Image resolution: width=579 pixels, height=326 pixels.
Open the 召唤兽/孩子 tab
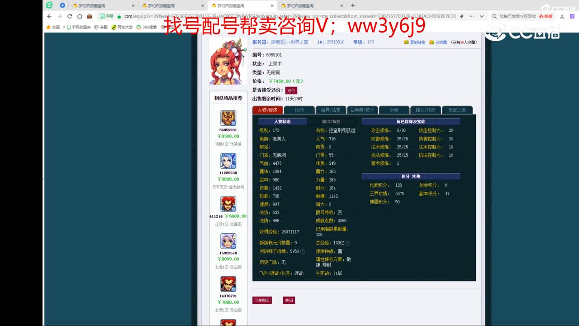(362, 110)
